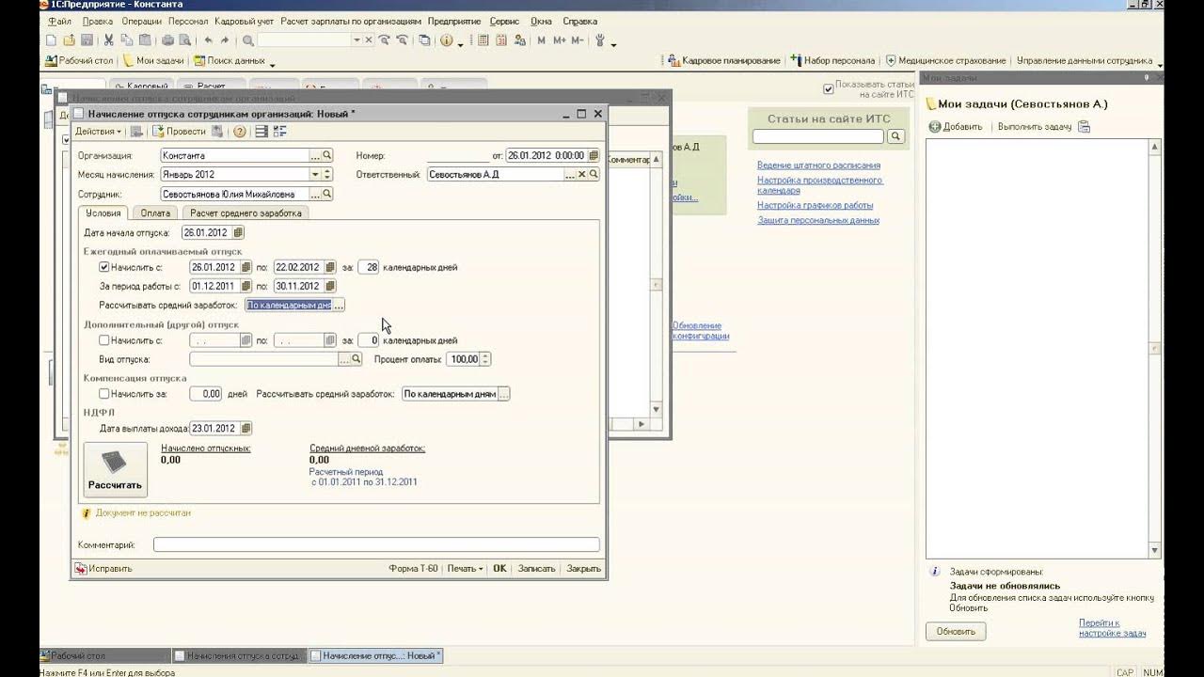Click Процент оплаты spinner arrows
Screen dimensions: 1204x677
coord(485,359)
